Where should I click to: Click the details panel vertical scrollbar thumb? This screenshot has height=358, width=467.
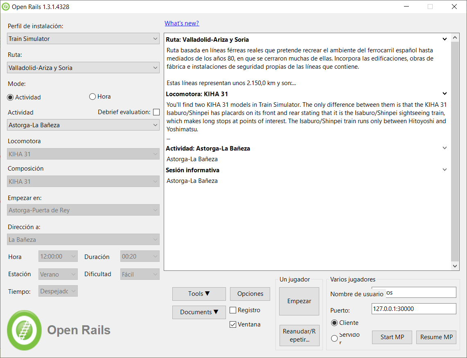point(455,151)
